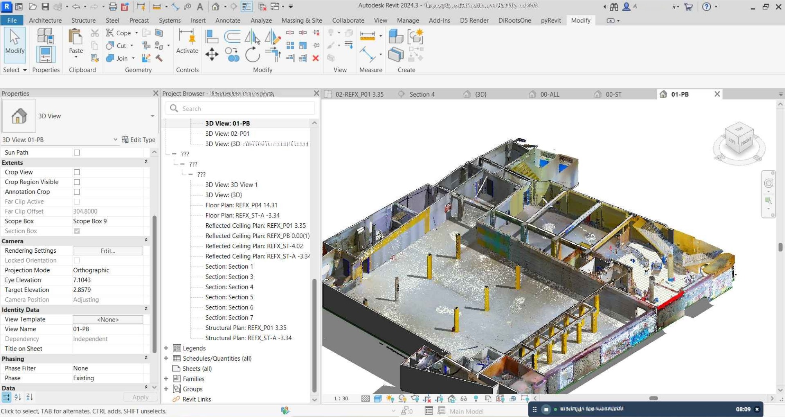Expand the Legends tree node
Viewport: 785px width, 417px height.
click(x=166, y=348)
